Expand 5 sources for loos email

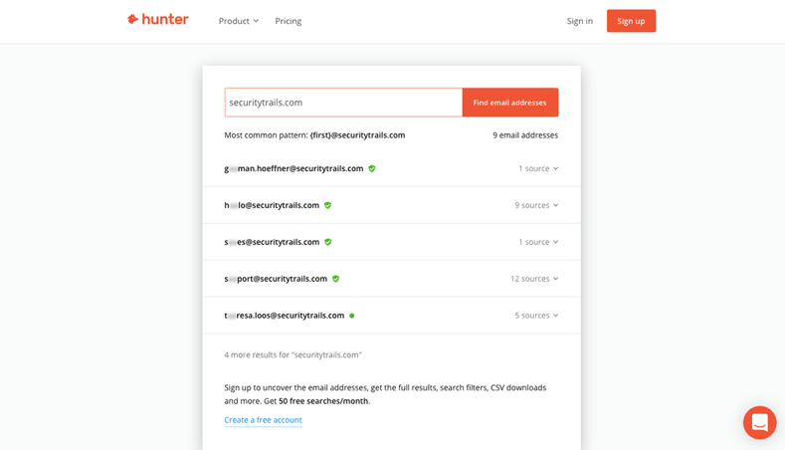(x=536, y=316)
